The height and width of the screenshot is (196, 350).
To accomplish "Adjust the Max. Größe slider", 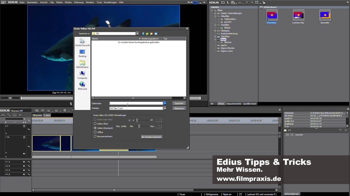I will (x=139, y=126).
